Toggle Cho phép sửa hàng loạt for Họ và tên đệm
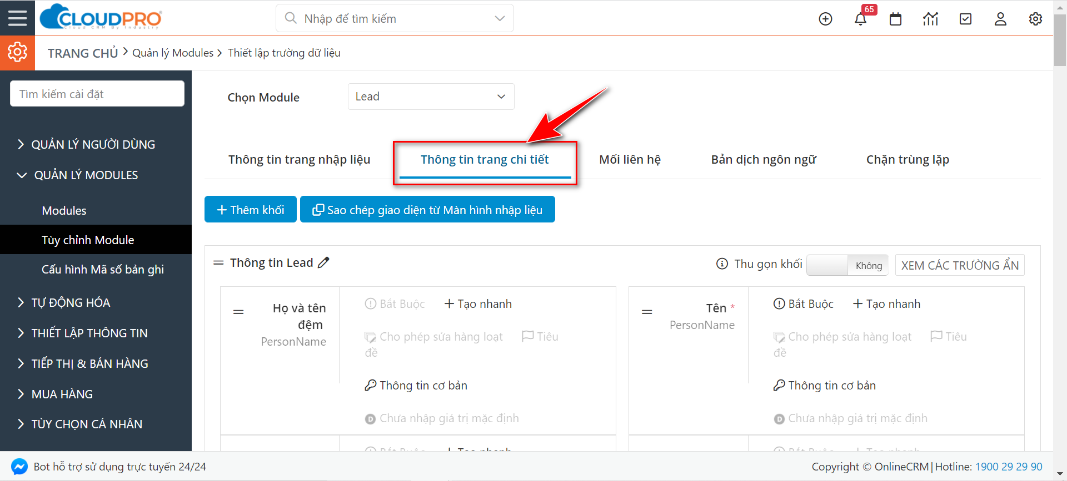The width and height of the screenshot is (1067, 481). pos(433,337)
